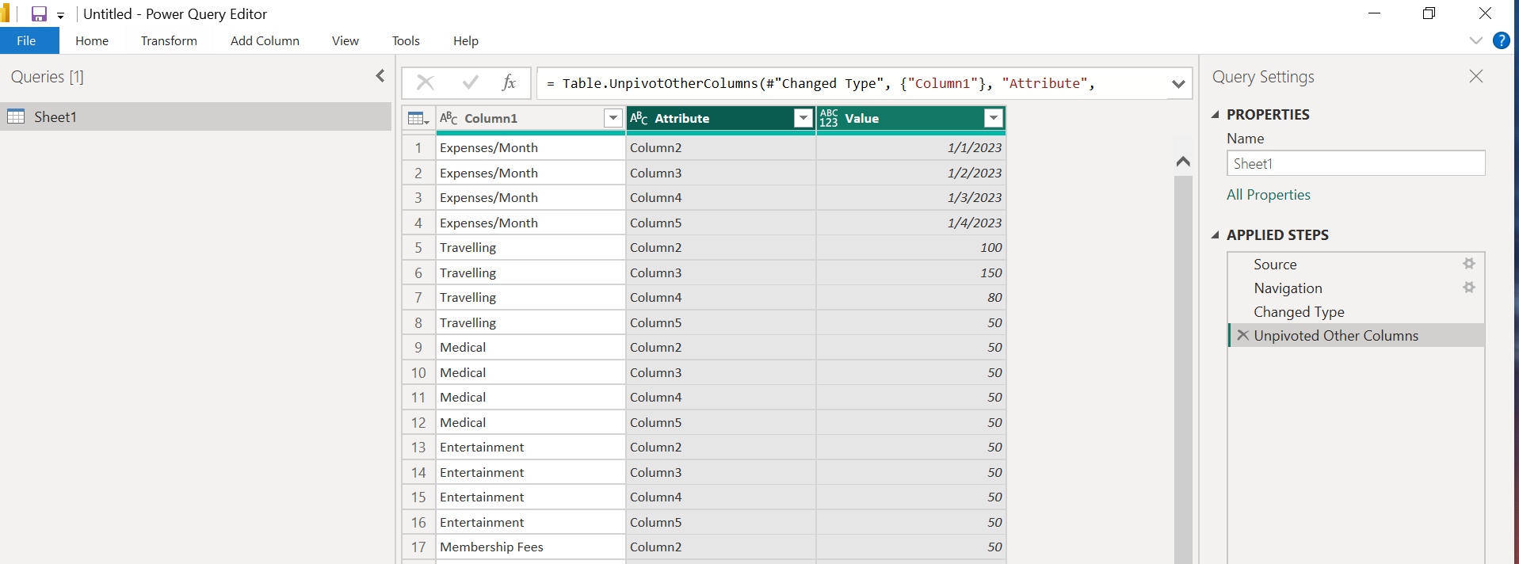1519x564 pixels.
Task: Open the All Properties link
Action: coord(1268,194)
